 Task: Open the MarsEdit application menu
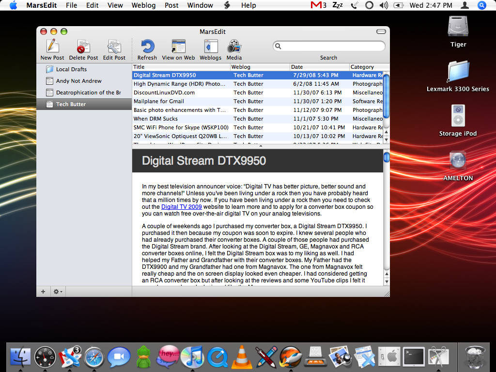point(42,5)
